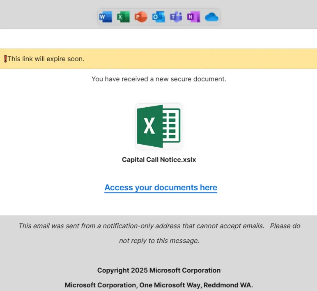Click the small Excel icon in the header
The width and height of the screenshot is (317, 291).
[123, 17]
